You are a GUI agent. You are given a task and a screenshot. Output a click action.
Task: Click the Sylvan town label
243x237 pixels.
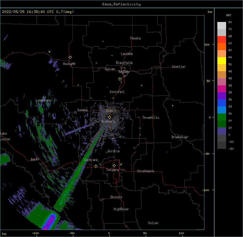click(x=110, y=69)
